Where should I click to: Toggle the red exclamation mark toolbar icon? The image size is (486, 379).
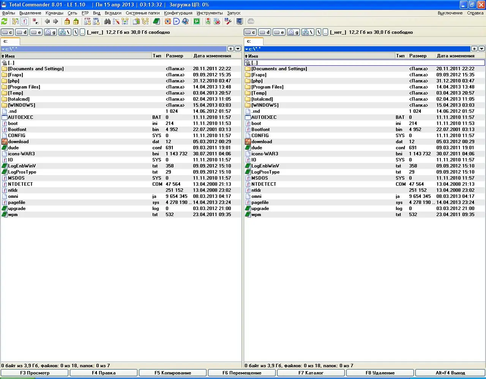click(25, 22)
